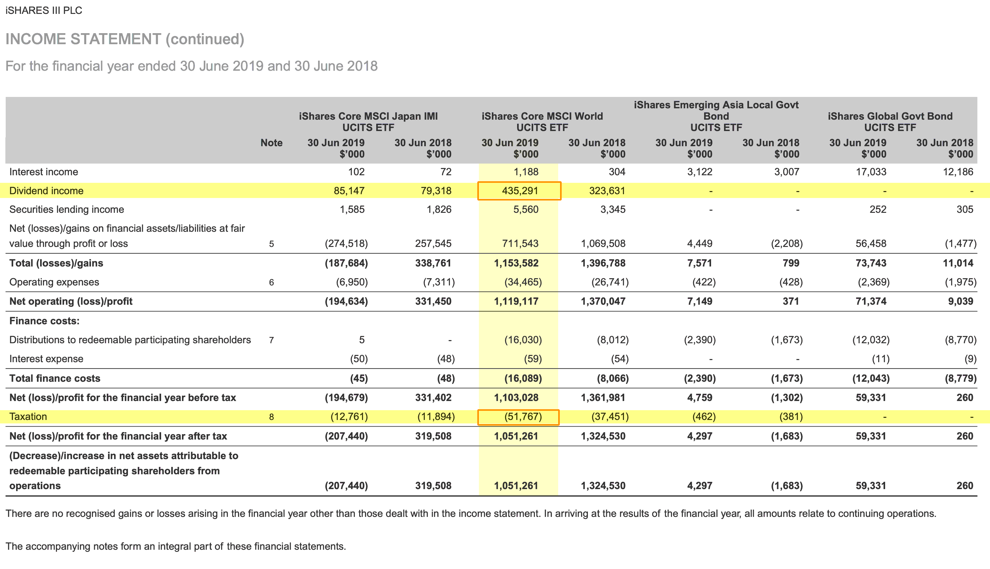Click the highlighted dividend value 435,291

tap(520, 191)
